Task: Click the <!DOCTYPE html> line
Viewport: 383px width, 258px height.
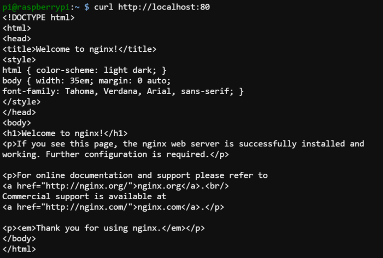Action: (38, 17)
